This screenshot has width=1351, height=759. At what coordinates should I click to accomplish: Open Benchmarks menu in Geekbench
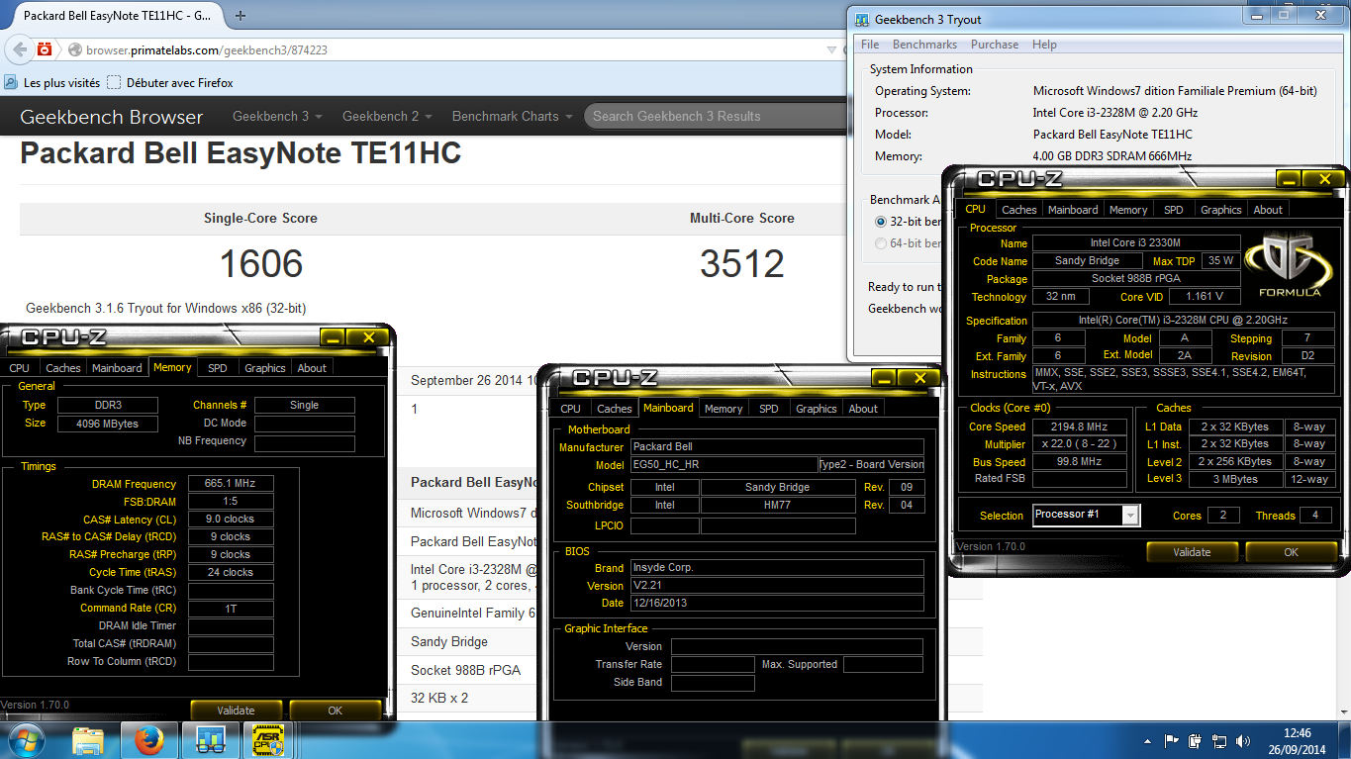(924, 45)
